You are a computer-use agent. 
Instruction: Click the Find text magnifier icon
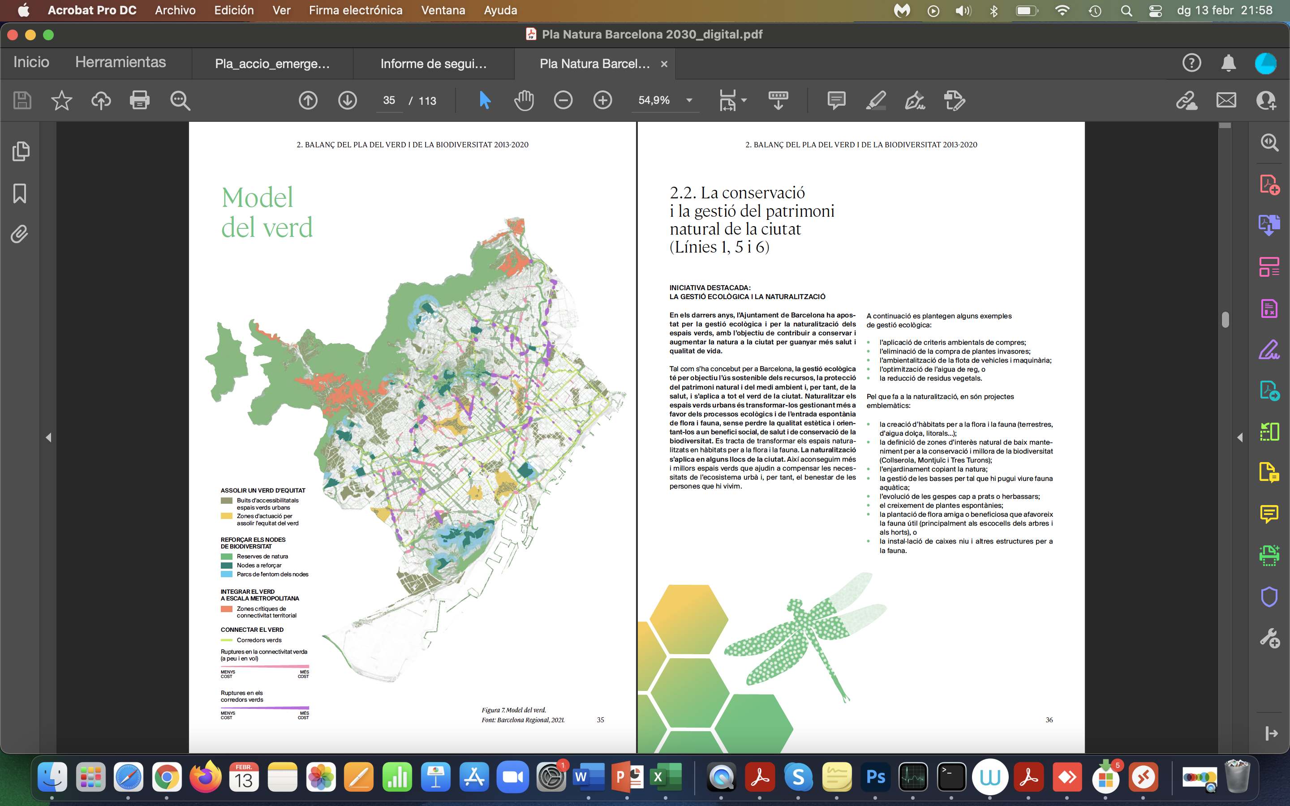(x=180, y=100)
